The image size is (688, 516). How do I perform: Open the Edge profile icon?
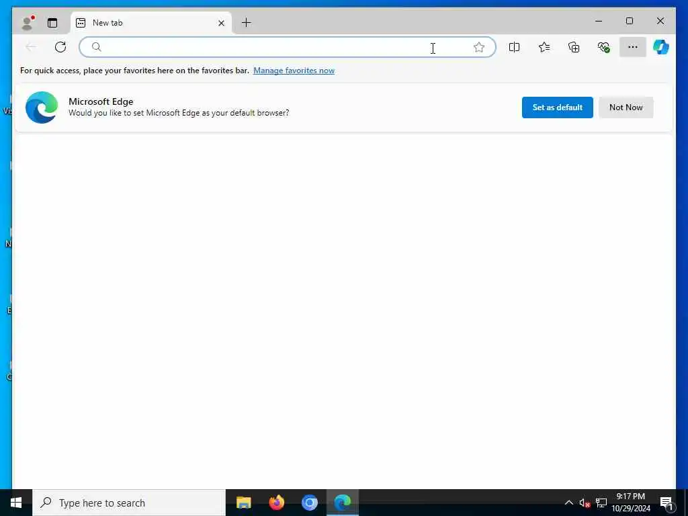click(28, 23)
